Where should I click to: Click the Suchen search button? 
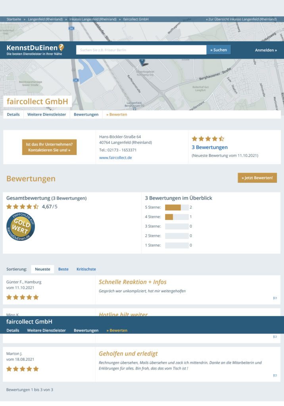coord(219,50)
